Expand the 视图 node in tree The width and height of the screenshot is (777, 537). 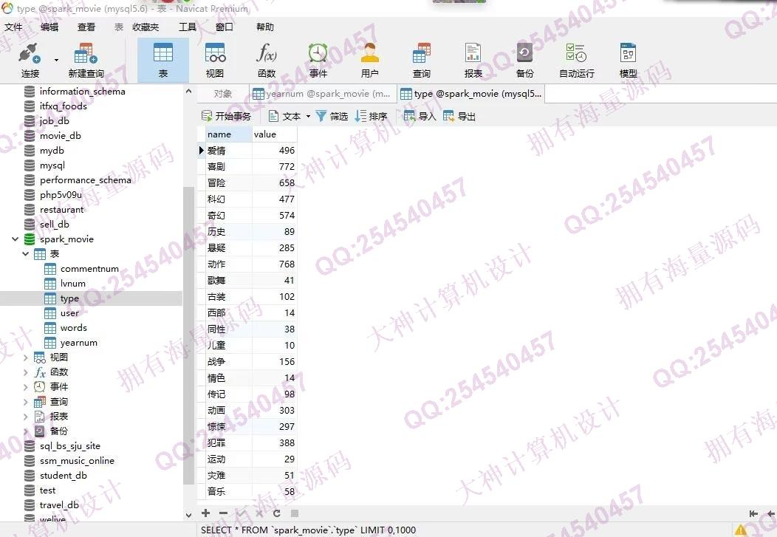(x=25, y=358)
